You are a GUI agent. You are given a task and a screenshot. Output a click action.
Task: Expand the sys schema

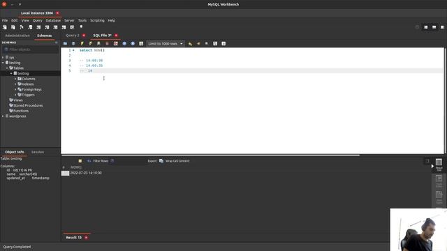(3, 57)
